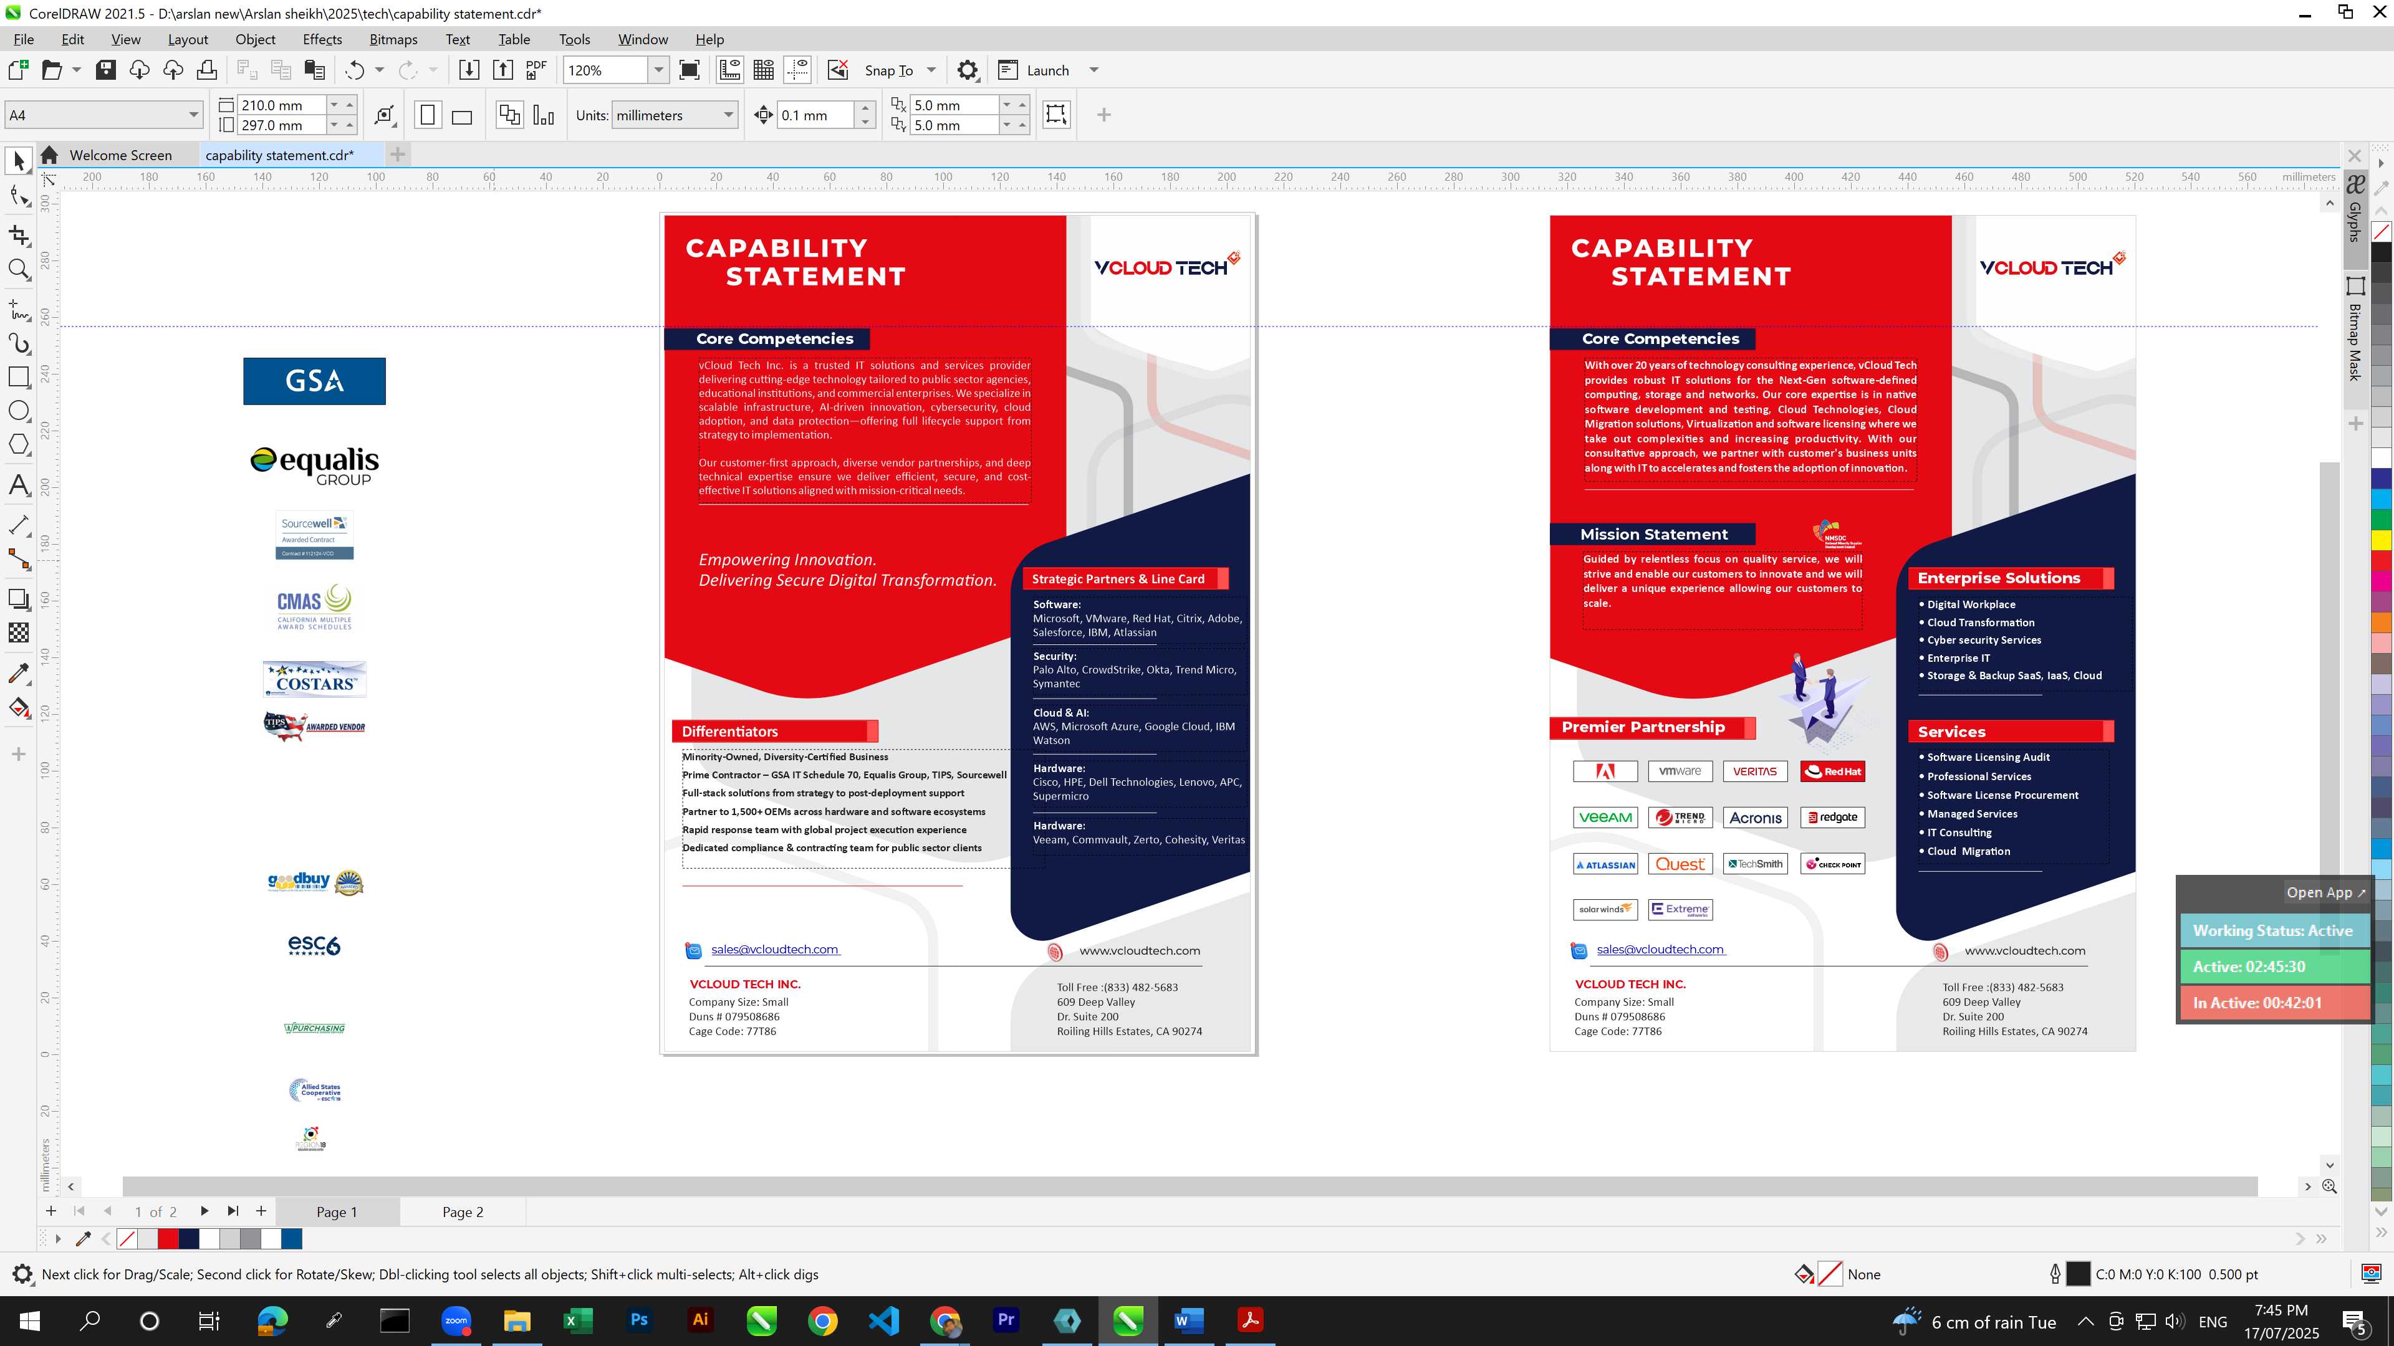Open the zoom level 120% dropdown

tap(658, 70)
